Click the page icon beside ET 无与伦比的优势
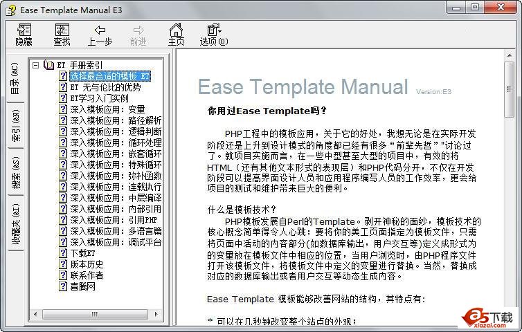 pos(63,87)
